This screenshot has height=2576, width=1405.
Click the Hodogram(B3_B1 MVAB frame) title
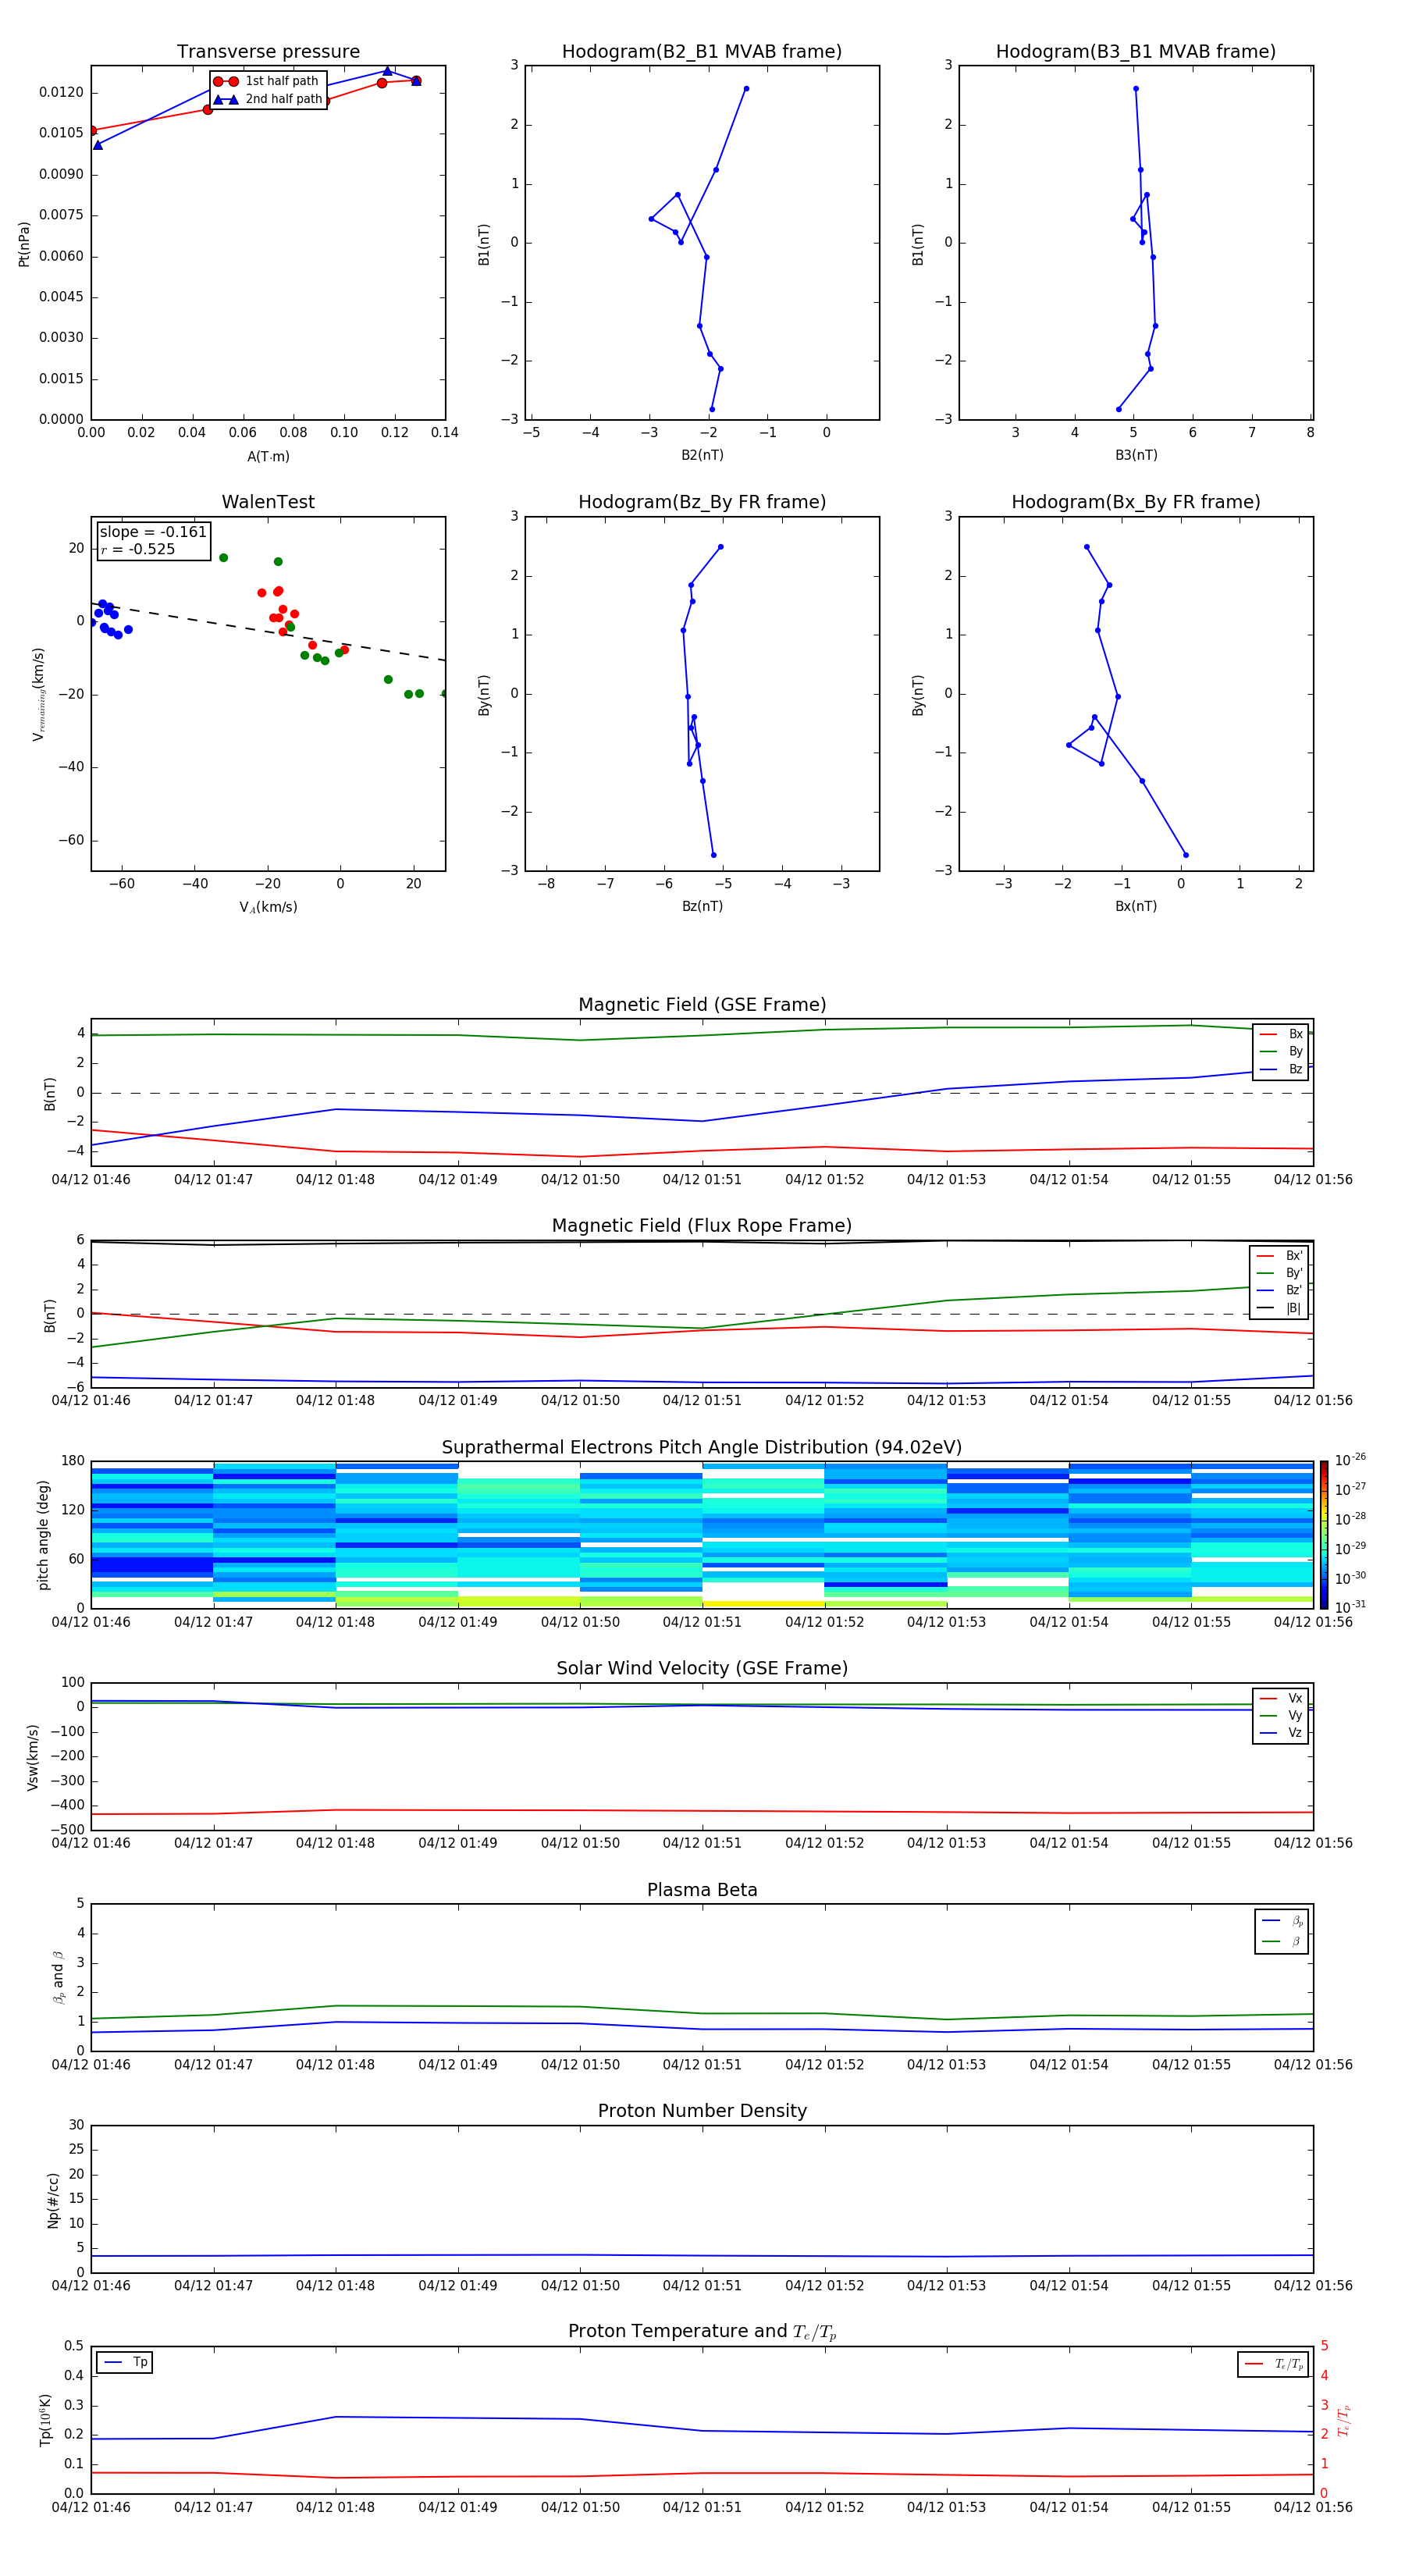(x=1136, y=52)
